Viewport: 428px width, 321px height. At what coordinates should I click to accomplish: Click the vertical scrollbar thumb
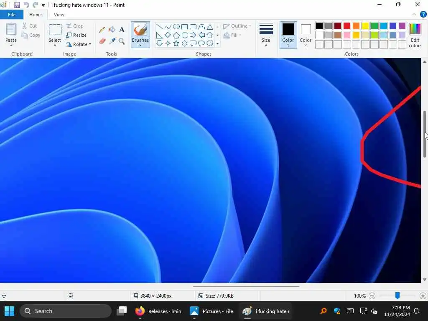tap(425, 134)
